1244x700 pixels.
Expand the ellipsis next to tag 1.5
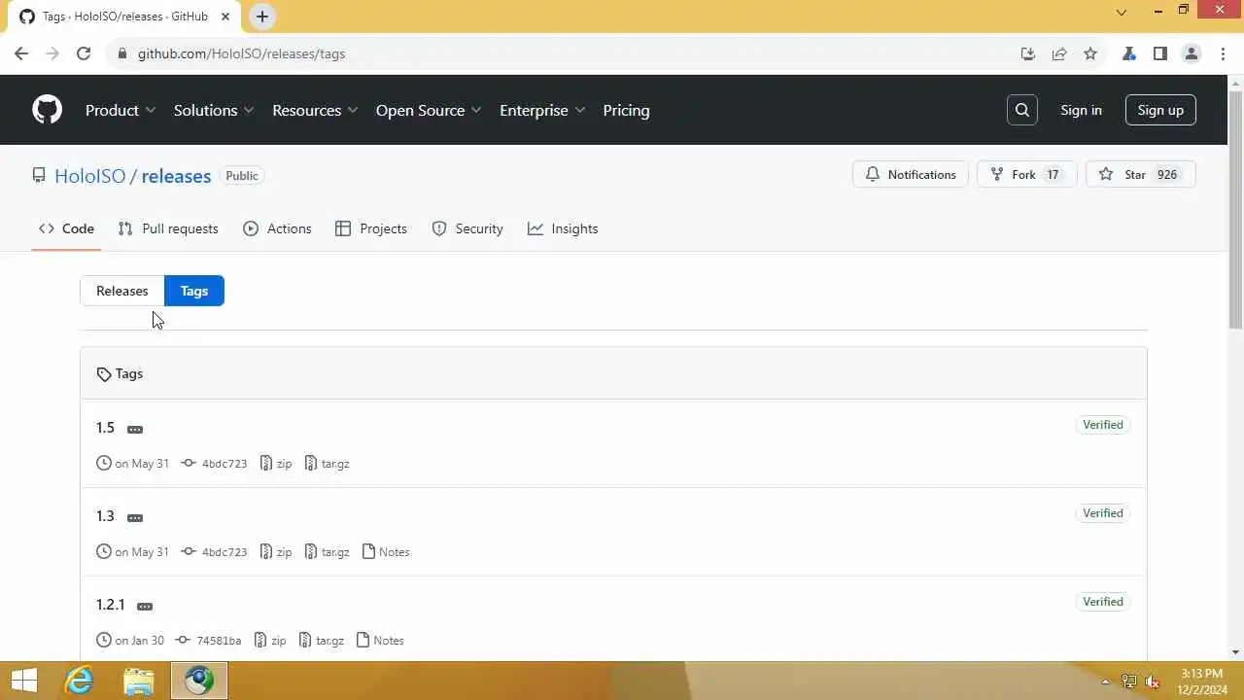click(x=135, y=429)
